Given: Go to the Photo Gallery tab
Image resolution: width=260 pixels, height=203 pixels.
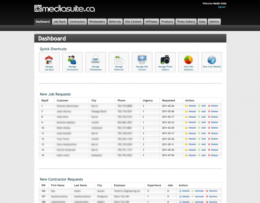Looking at the screenshot, I should point(186,22).
